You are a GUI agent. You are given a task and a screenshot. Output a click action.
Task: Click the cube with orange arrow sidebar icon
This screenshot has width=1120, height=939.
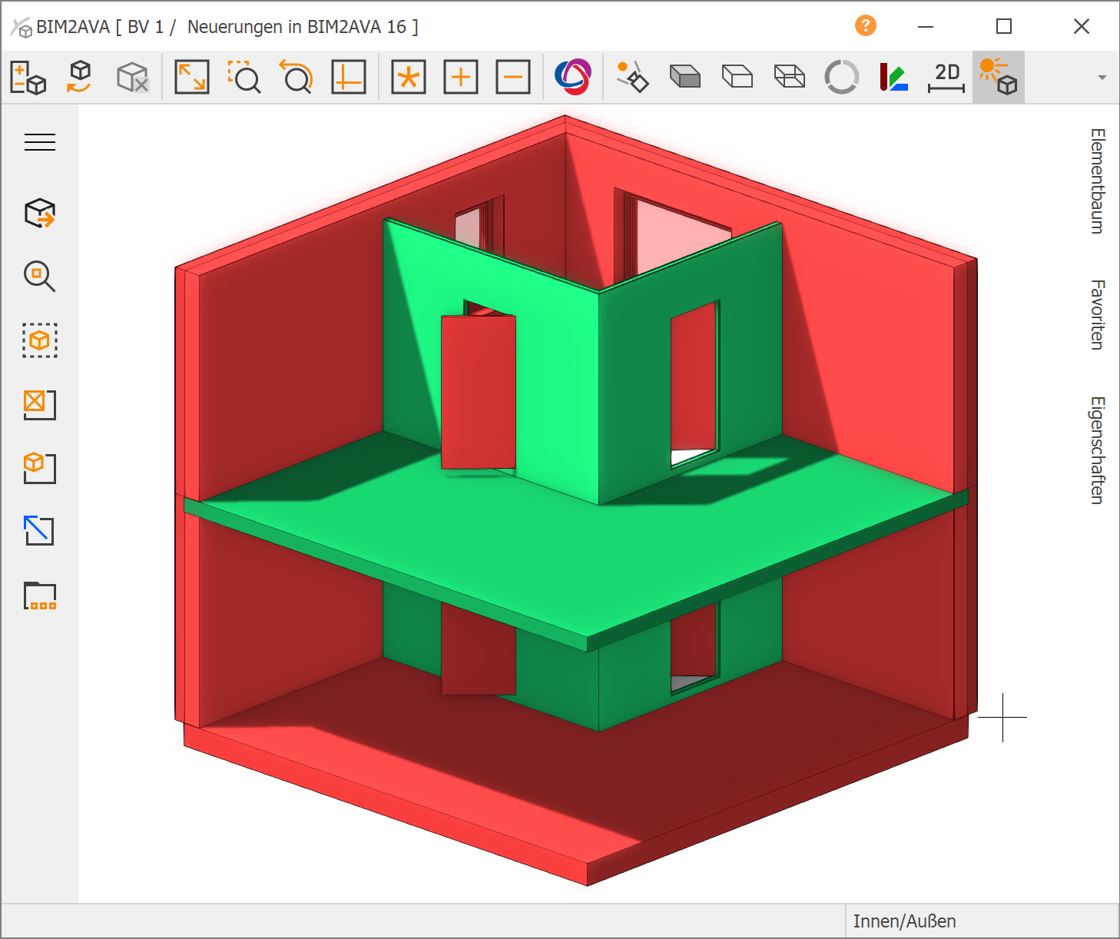[40, 213]
